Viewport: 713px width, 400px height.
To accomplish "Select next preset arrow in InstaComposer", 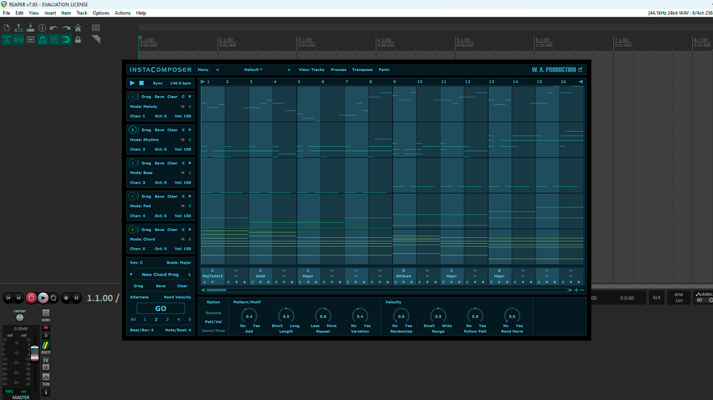I will coord(289,70).
